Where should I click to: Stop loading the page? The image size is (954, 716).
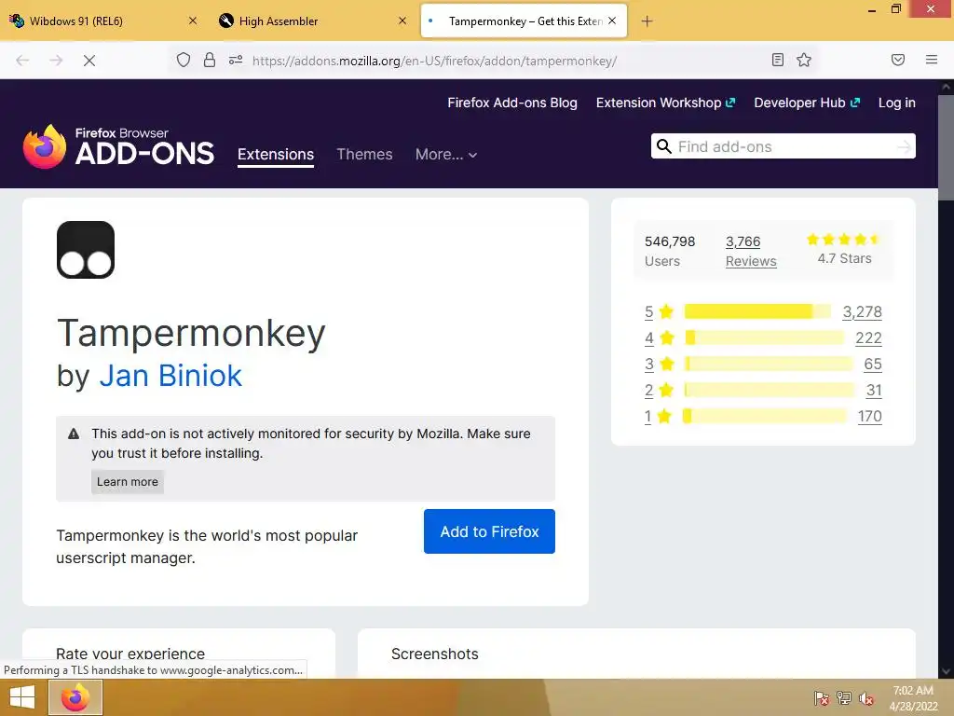89,61
